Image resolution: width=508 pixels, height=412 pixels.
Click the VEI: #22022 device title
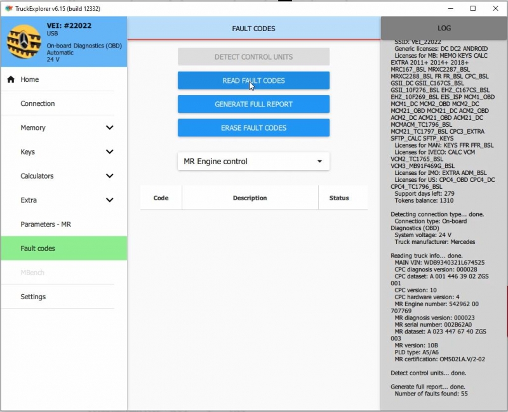69,25
